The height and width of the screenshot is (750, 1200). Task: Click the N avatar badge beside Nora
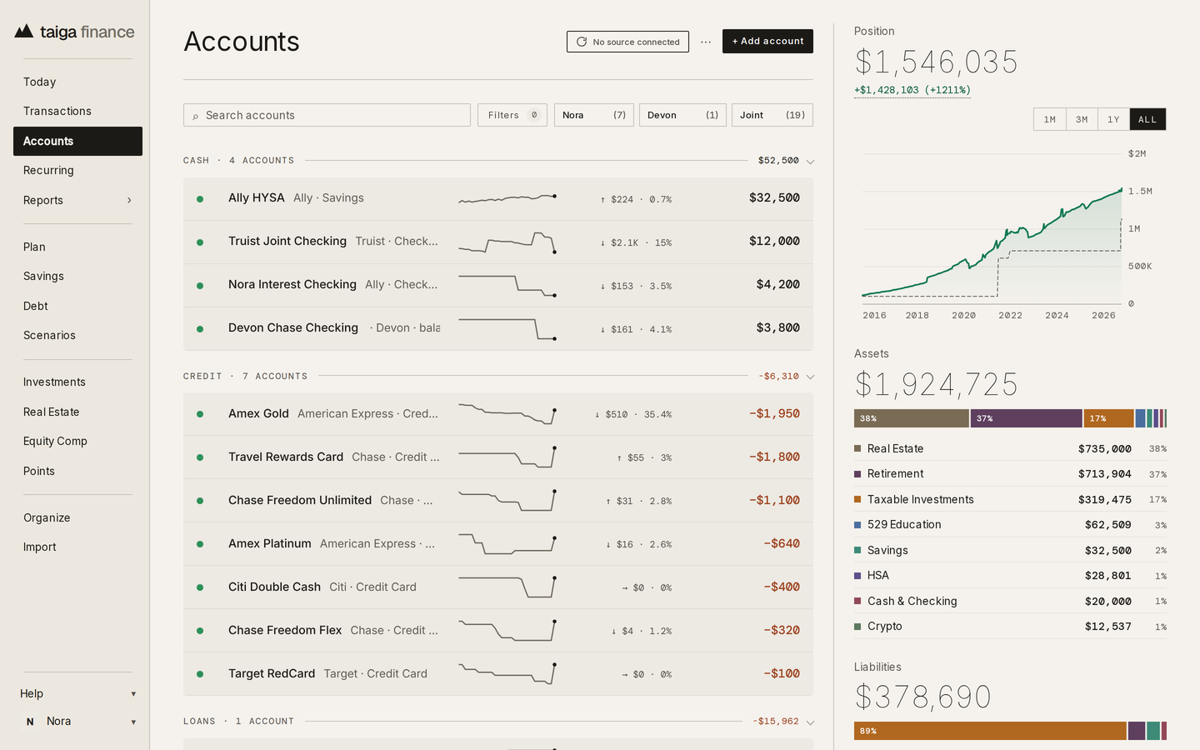click(30, 722)
